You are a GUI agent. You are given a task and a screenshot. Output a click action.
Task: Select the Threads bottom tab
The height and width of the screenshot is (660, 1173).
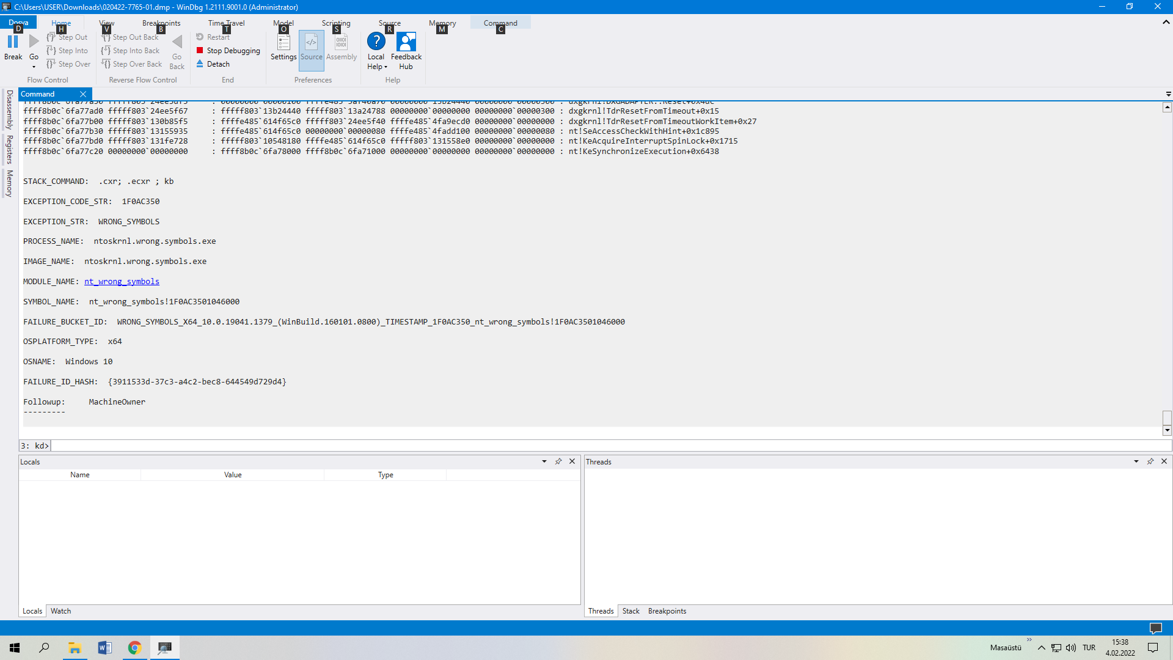(x=601, y=611)
